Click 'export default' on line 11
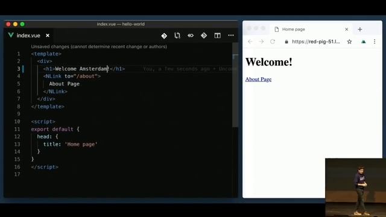This screenshot has width=386, height=217. click(52, 129)
